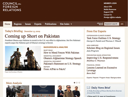This screenshot has width=128, height=97.
Task: Open the From AfPak to PakAf report
Action: click(x=54, y=69)
